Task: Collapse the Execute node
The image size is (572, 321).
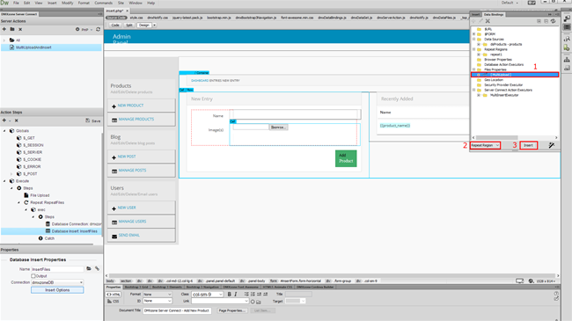Action: pos(4,181)
